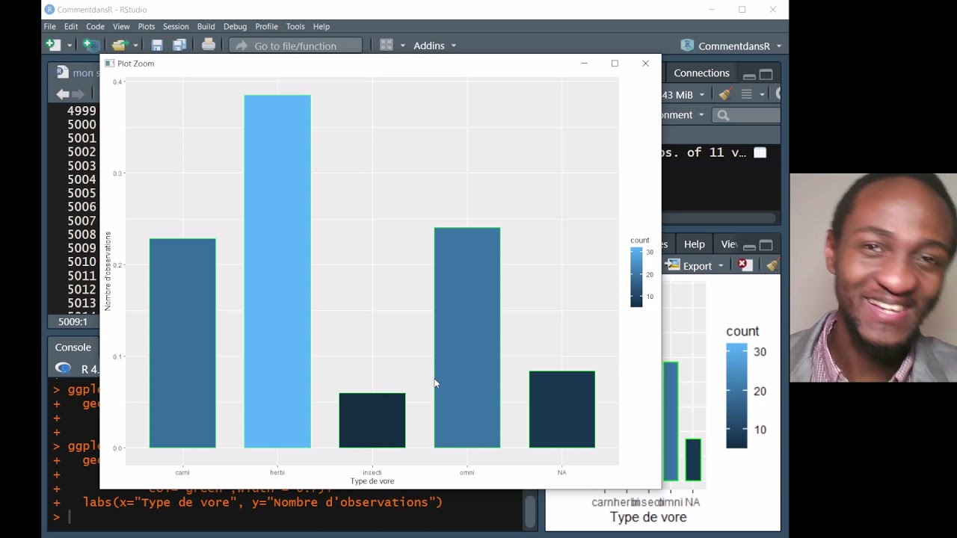This screenshot has width=957, height=538.
Task: Open the Debug menu
Action: click(235, 26)
